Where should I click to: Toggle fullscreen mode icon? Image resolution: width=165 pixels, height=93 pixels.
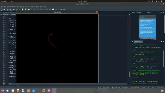[56, 10]
